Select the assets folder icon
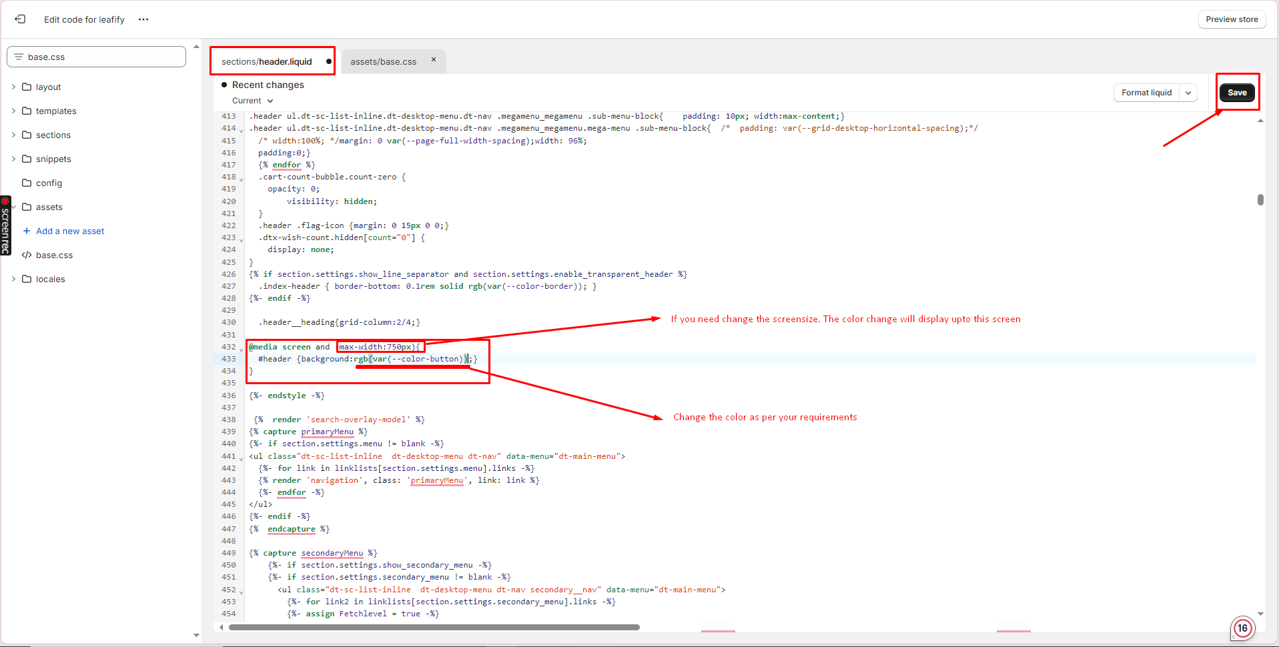This screenshot has width=1279, height=647. (x=27, y=207)
